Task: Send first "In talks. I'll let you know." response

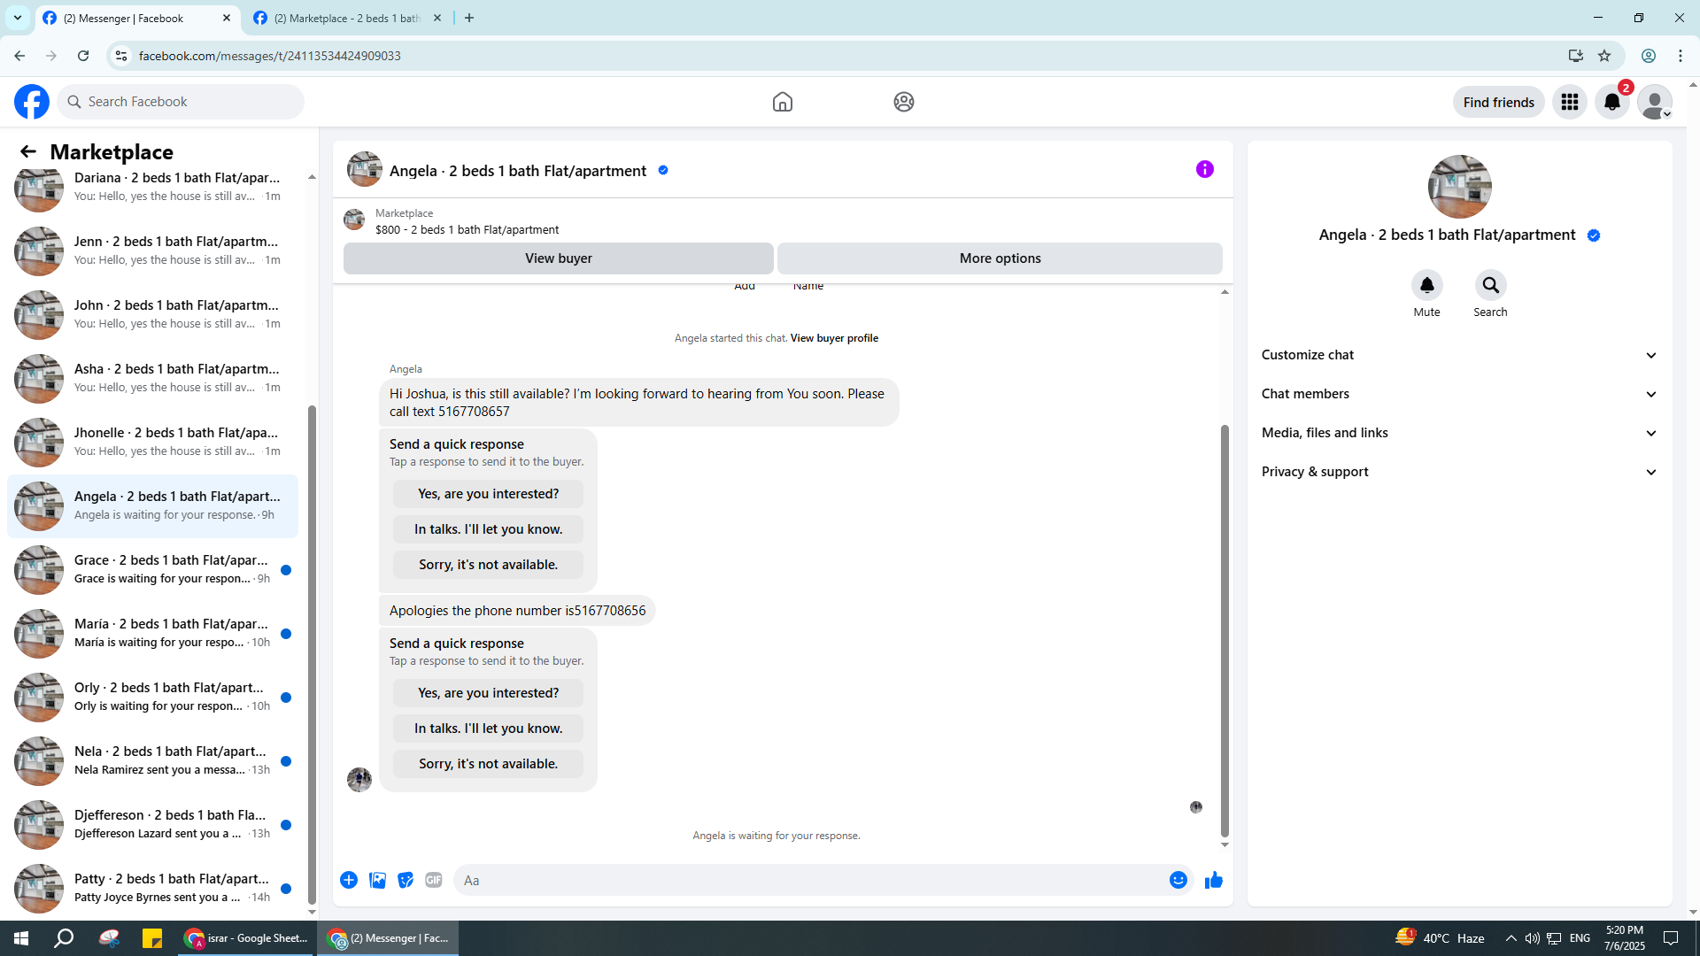Action: (489, 529)
